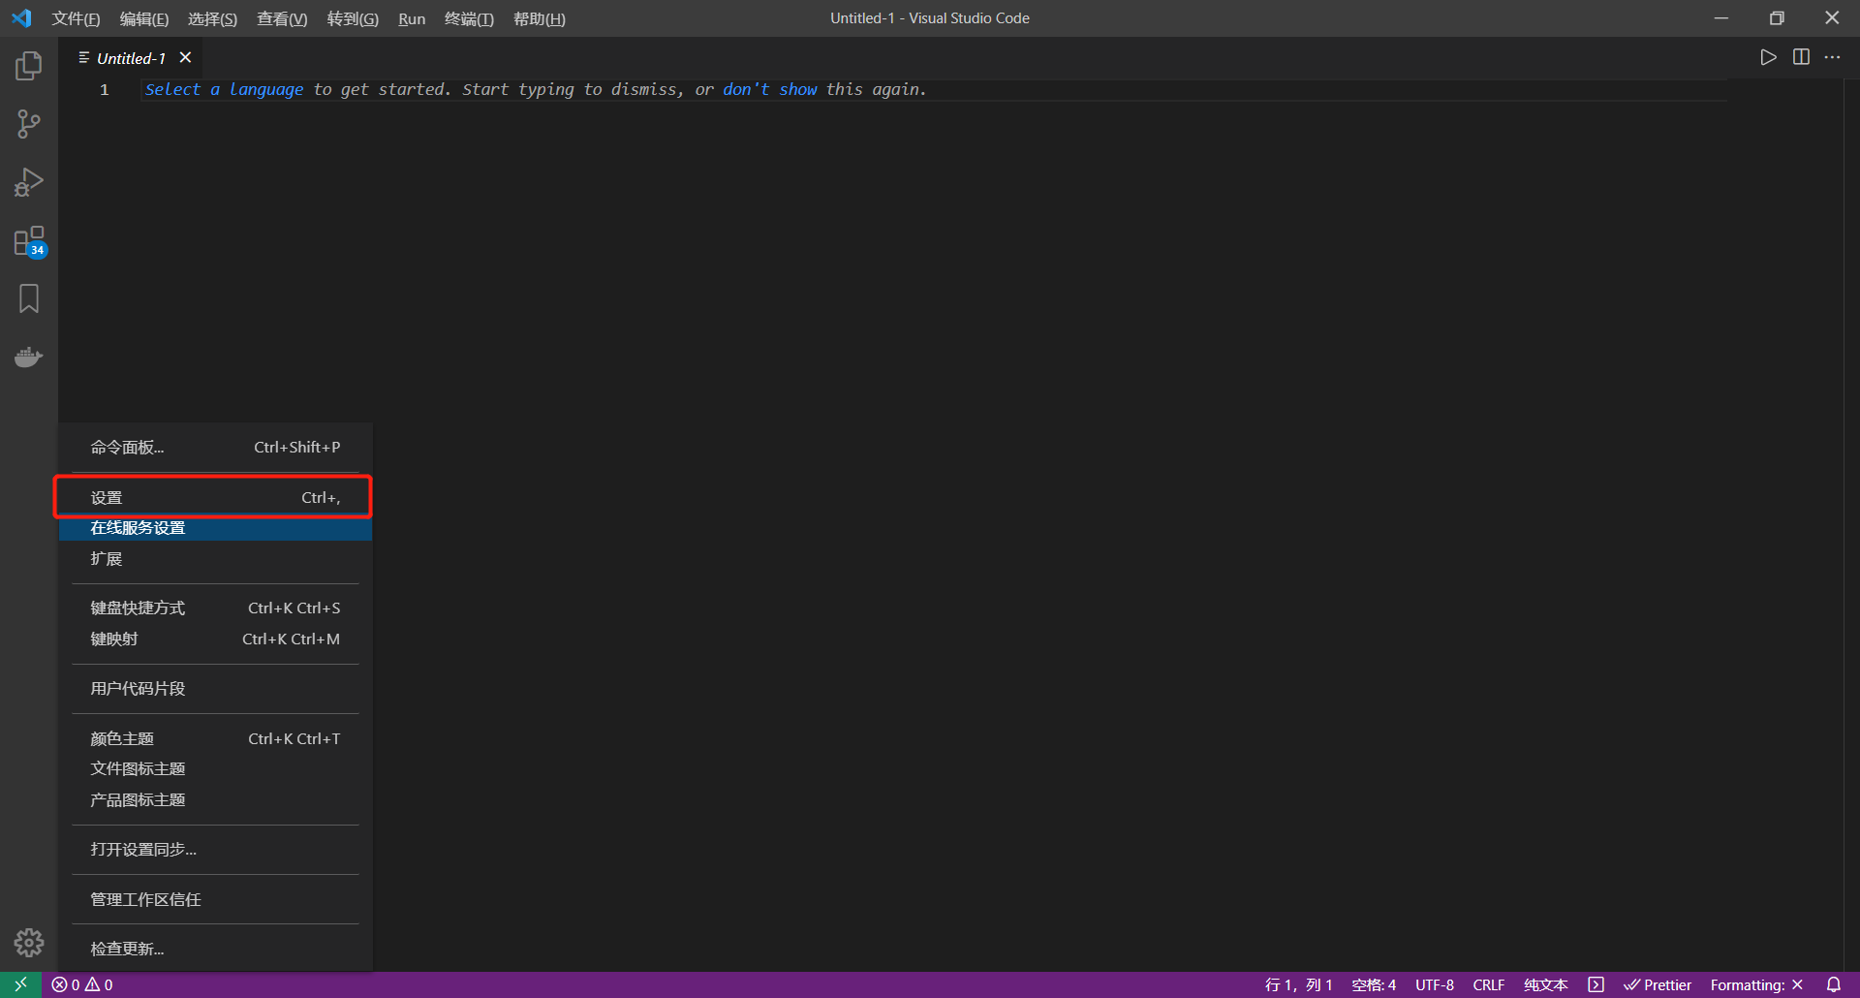Choose 设置 from the manage menu

click(215, 498)
